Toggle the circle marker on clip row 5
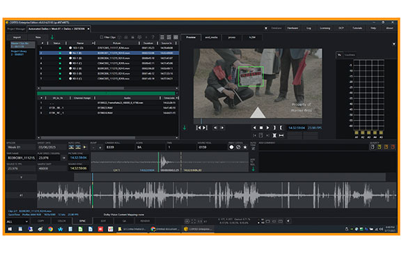The image size is (404, 260). point(70,68)
